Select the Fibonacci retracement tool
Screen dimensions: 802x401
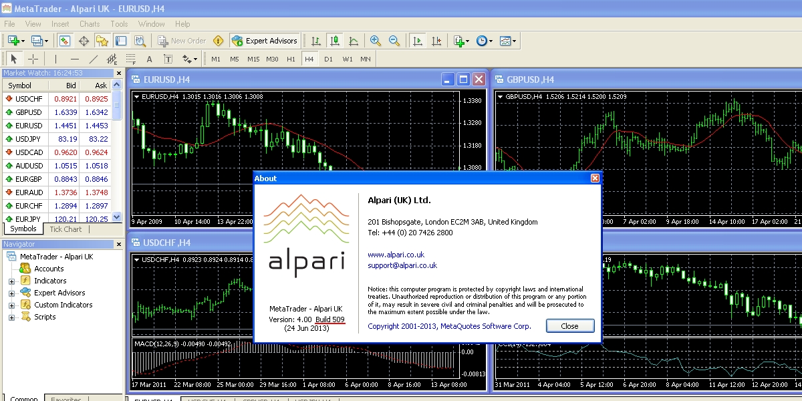coord(130,59)
